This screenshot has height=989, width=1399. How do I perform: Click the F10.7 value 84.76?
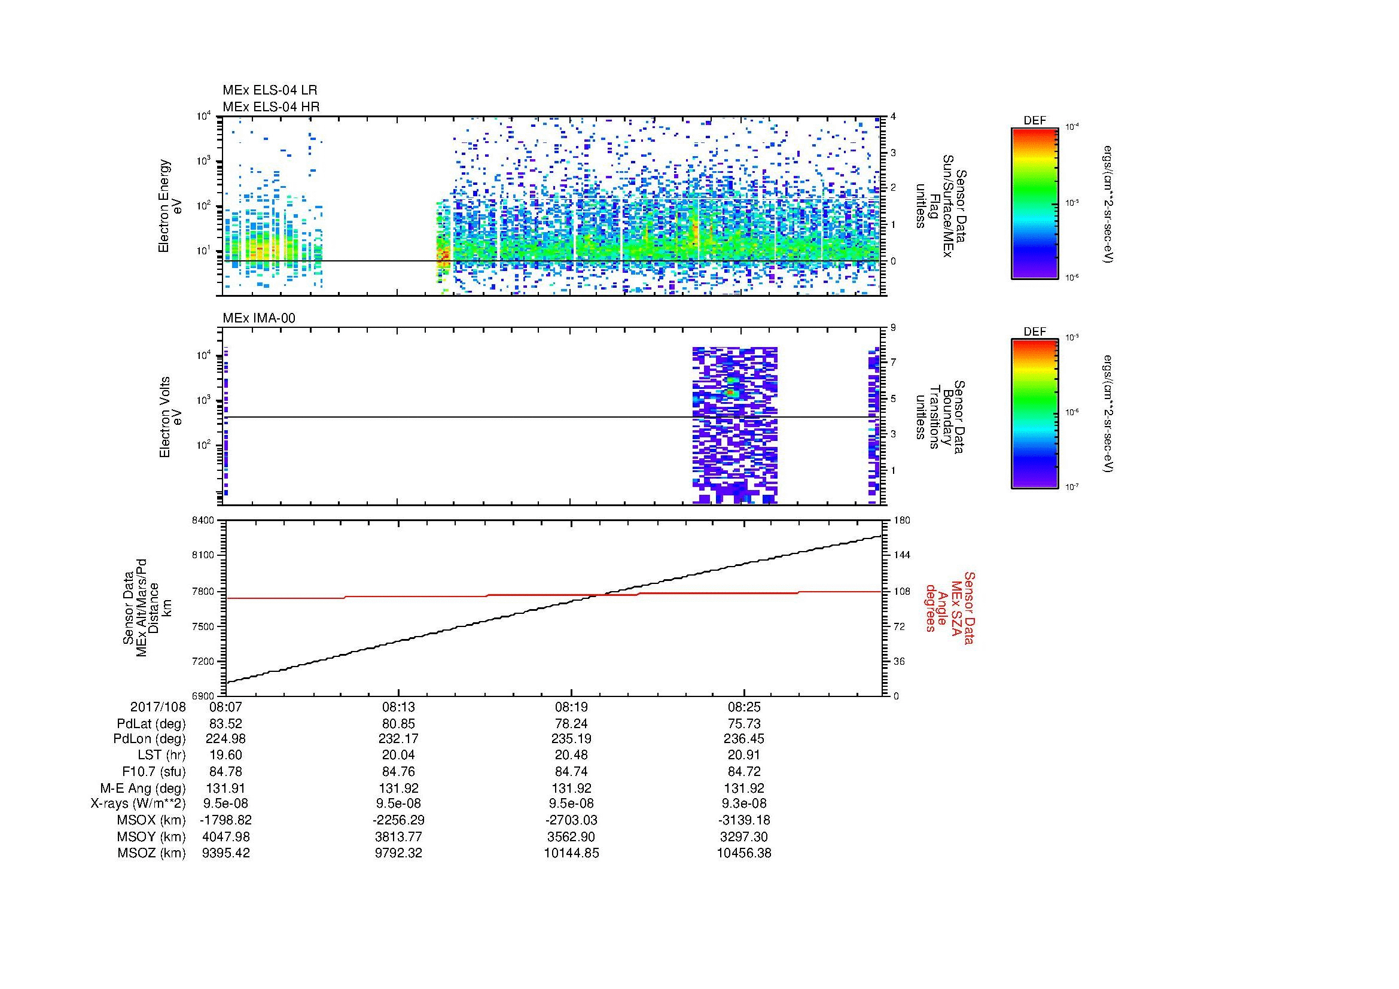pos(398,771)
